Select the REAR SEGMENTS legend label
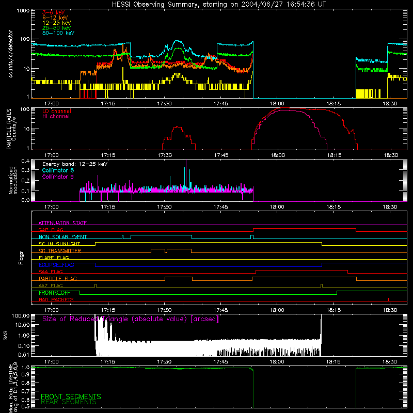413x413 pixels. click(69, 402)
